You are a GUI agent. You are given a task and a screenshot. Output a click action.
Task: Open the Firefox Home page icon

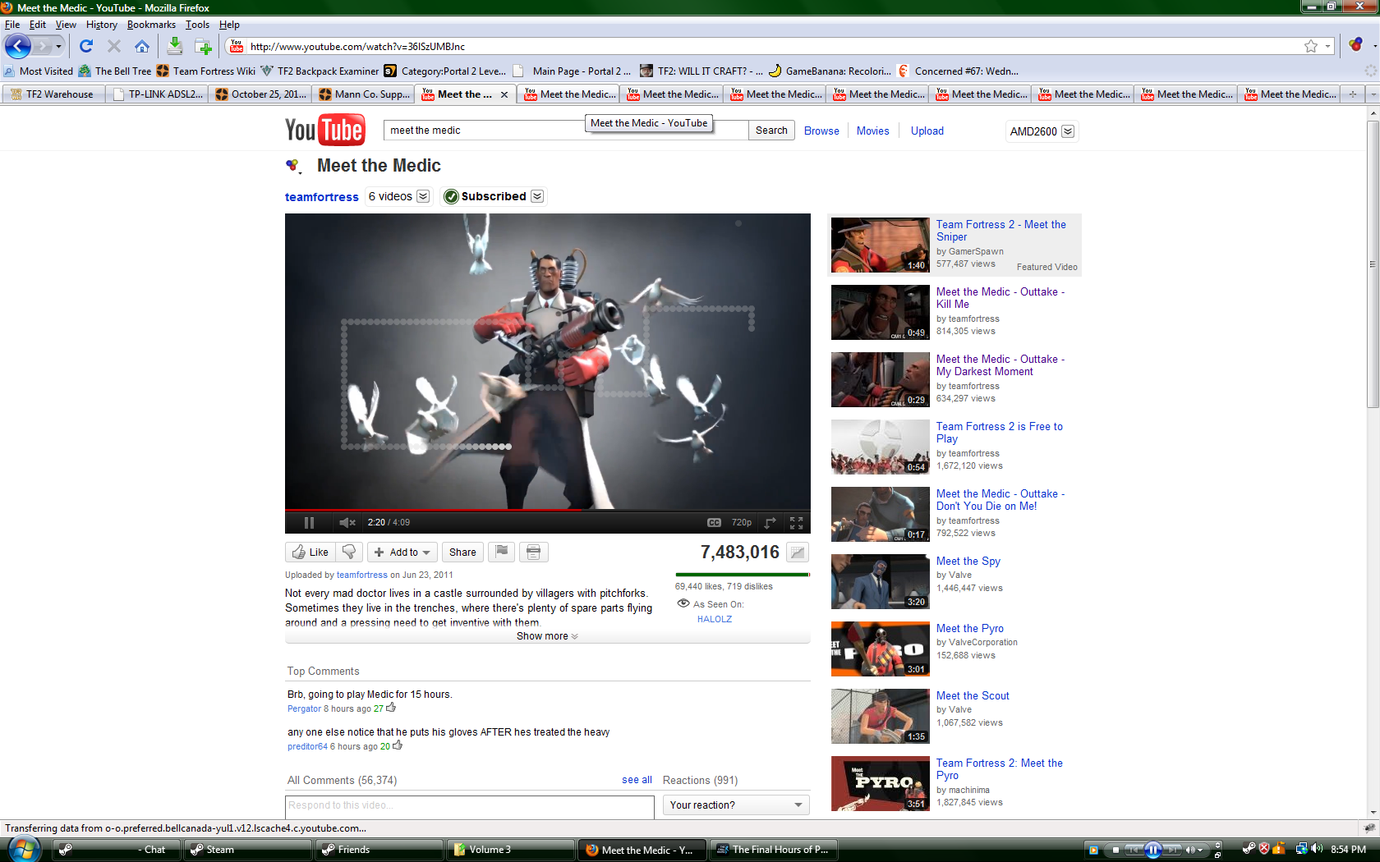(x=142, y=46)
